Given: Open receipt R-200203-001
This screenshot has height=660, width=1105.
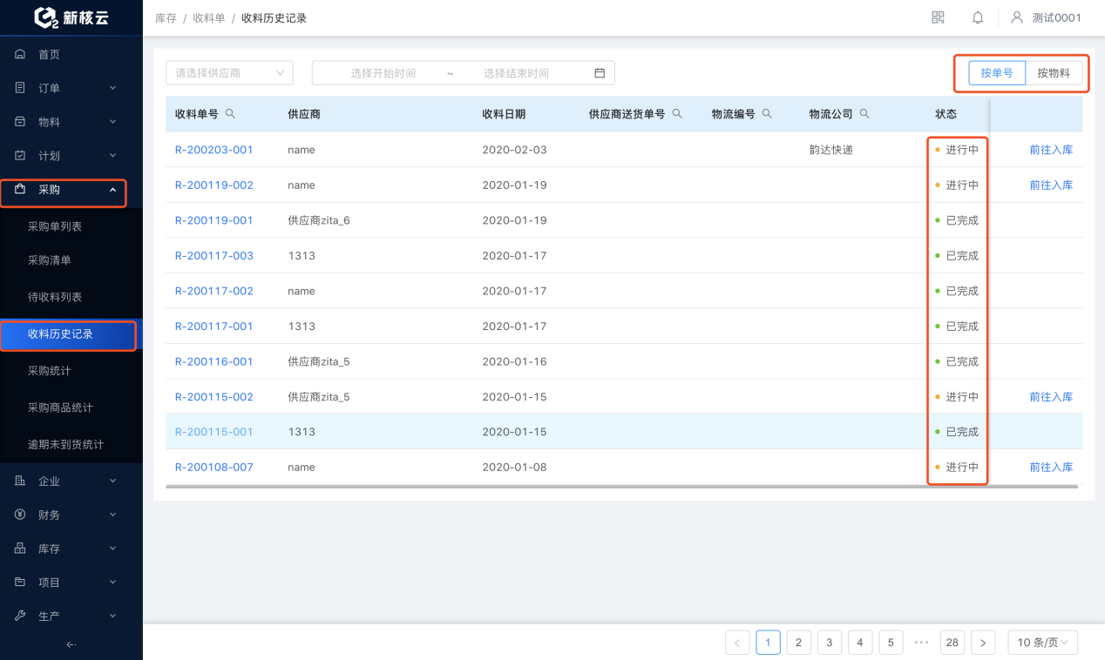Looking at the screenshot, I should click(214, 150).
